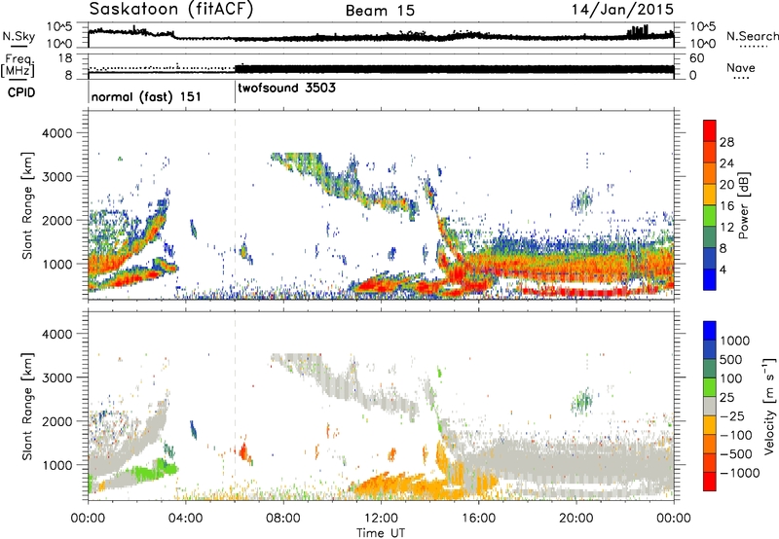
Task: Click the '18' tick on the frequency axis
Action: coord(65,58)
